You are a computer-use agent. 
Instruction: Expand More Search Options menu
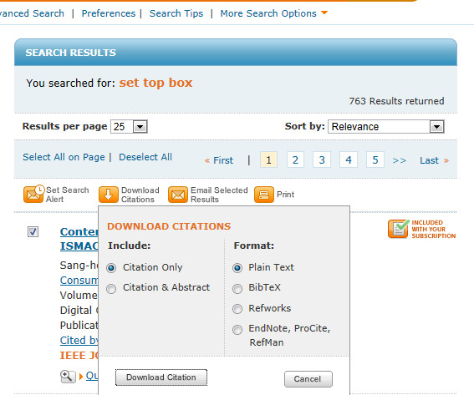tap(273, 13)
